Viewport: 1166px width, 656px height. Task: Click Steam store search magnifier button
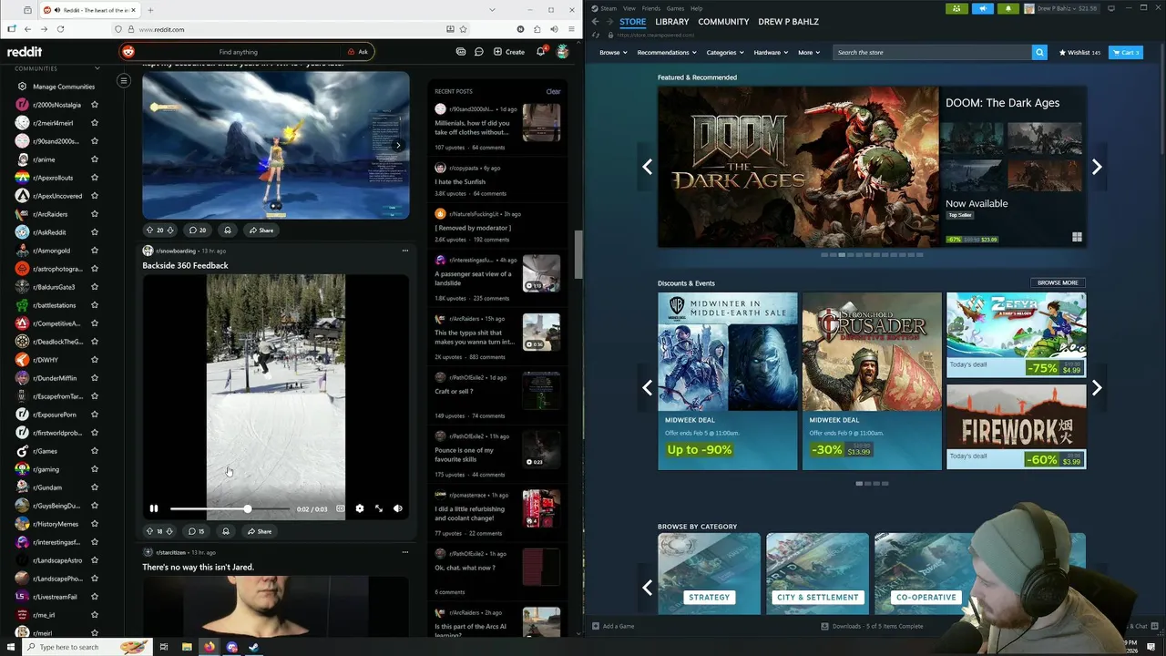(1039, 52)
